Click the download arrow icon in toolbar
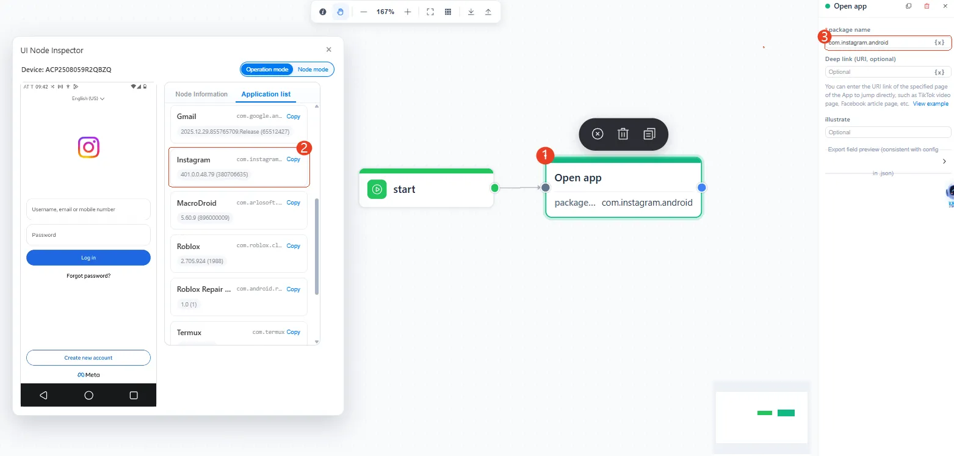This screenshot has height=456, width=954. 471,12
